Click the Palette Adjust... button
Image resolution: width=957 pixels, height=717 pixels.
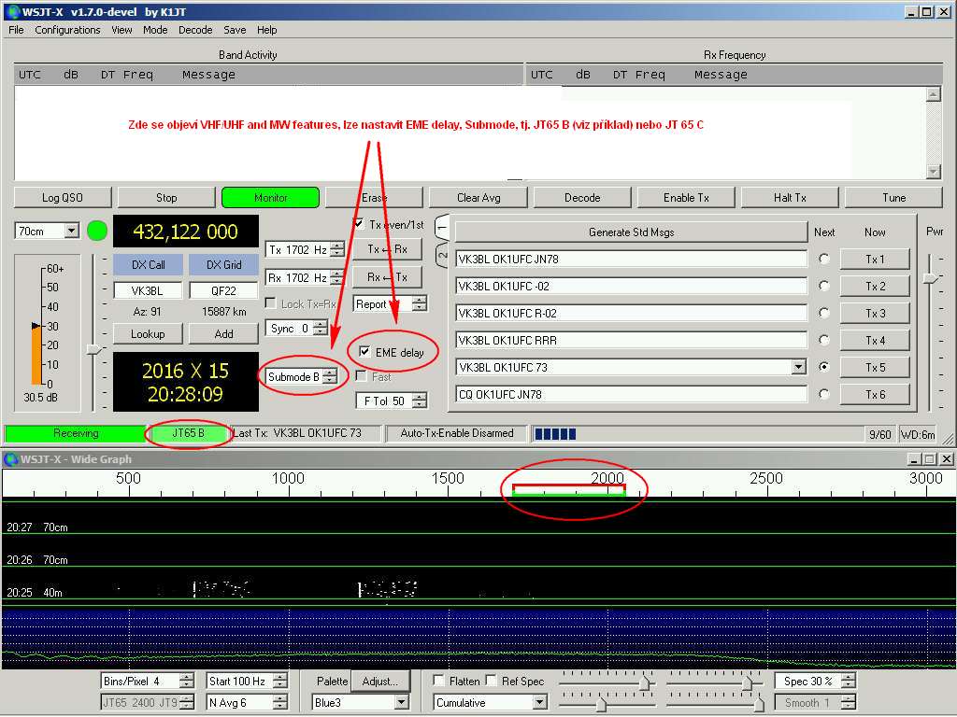[379, 681]
